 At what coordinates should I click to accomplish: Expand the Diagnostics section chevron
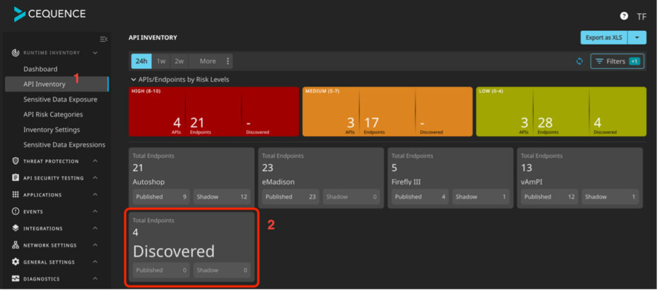pyautogui.click(x=95, y=279)
